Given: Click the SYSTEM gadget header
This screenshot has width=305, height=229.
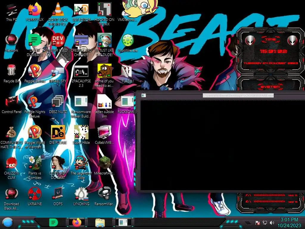Looking at the screenshot, I should (x=270, y=87).
